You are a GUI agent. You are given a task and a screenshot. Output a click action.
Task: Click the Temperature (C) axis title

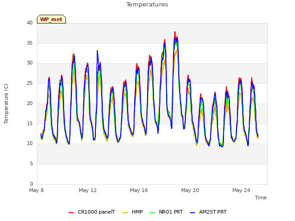[6, 104]
